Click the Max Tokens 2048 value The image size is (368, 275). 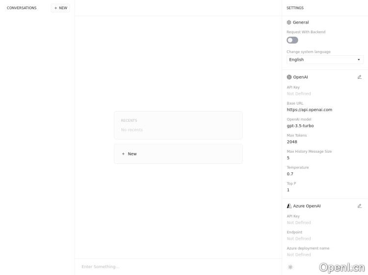(292, 142)
